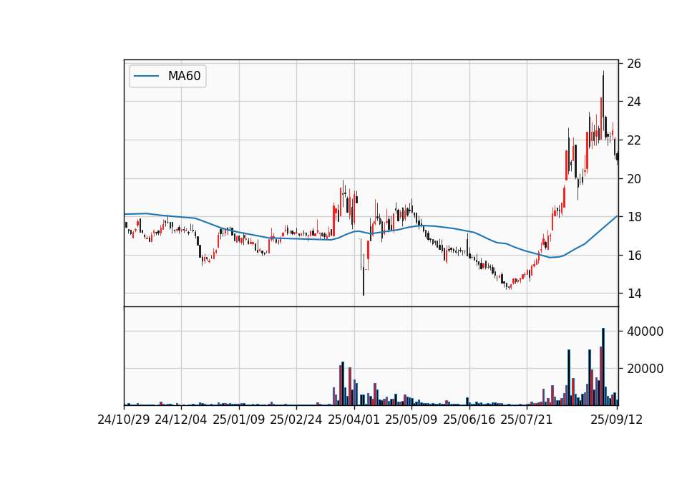Viewport: 687px width, 494px height.
Task: Click the 25/09/12 date label
Action: 617,420
